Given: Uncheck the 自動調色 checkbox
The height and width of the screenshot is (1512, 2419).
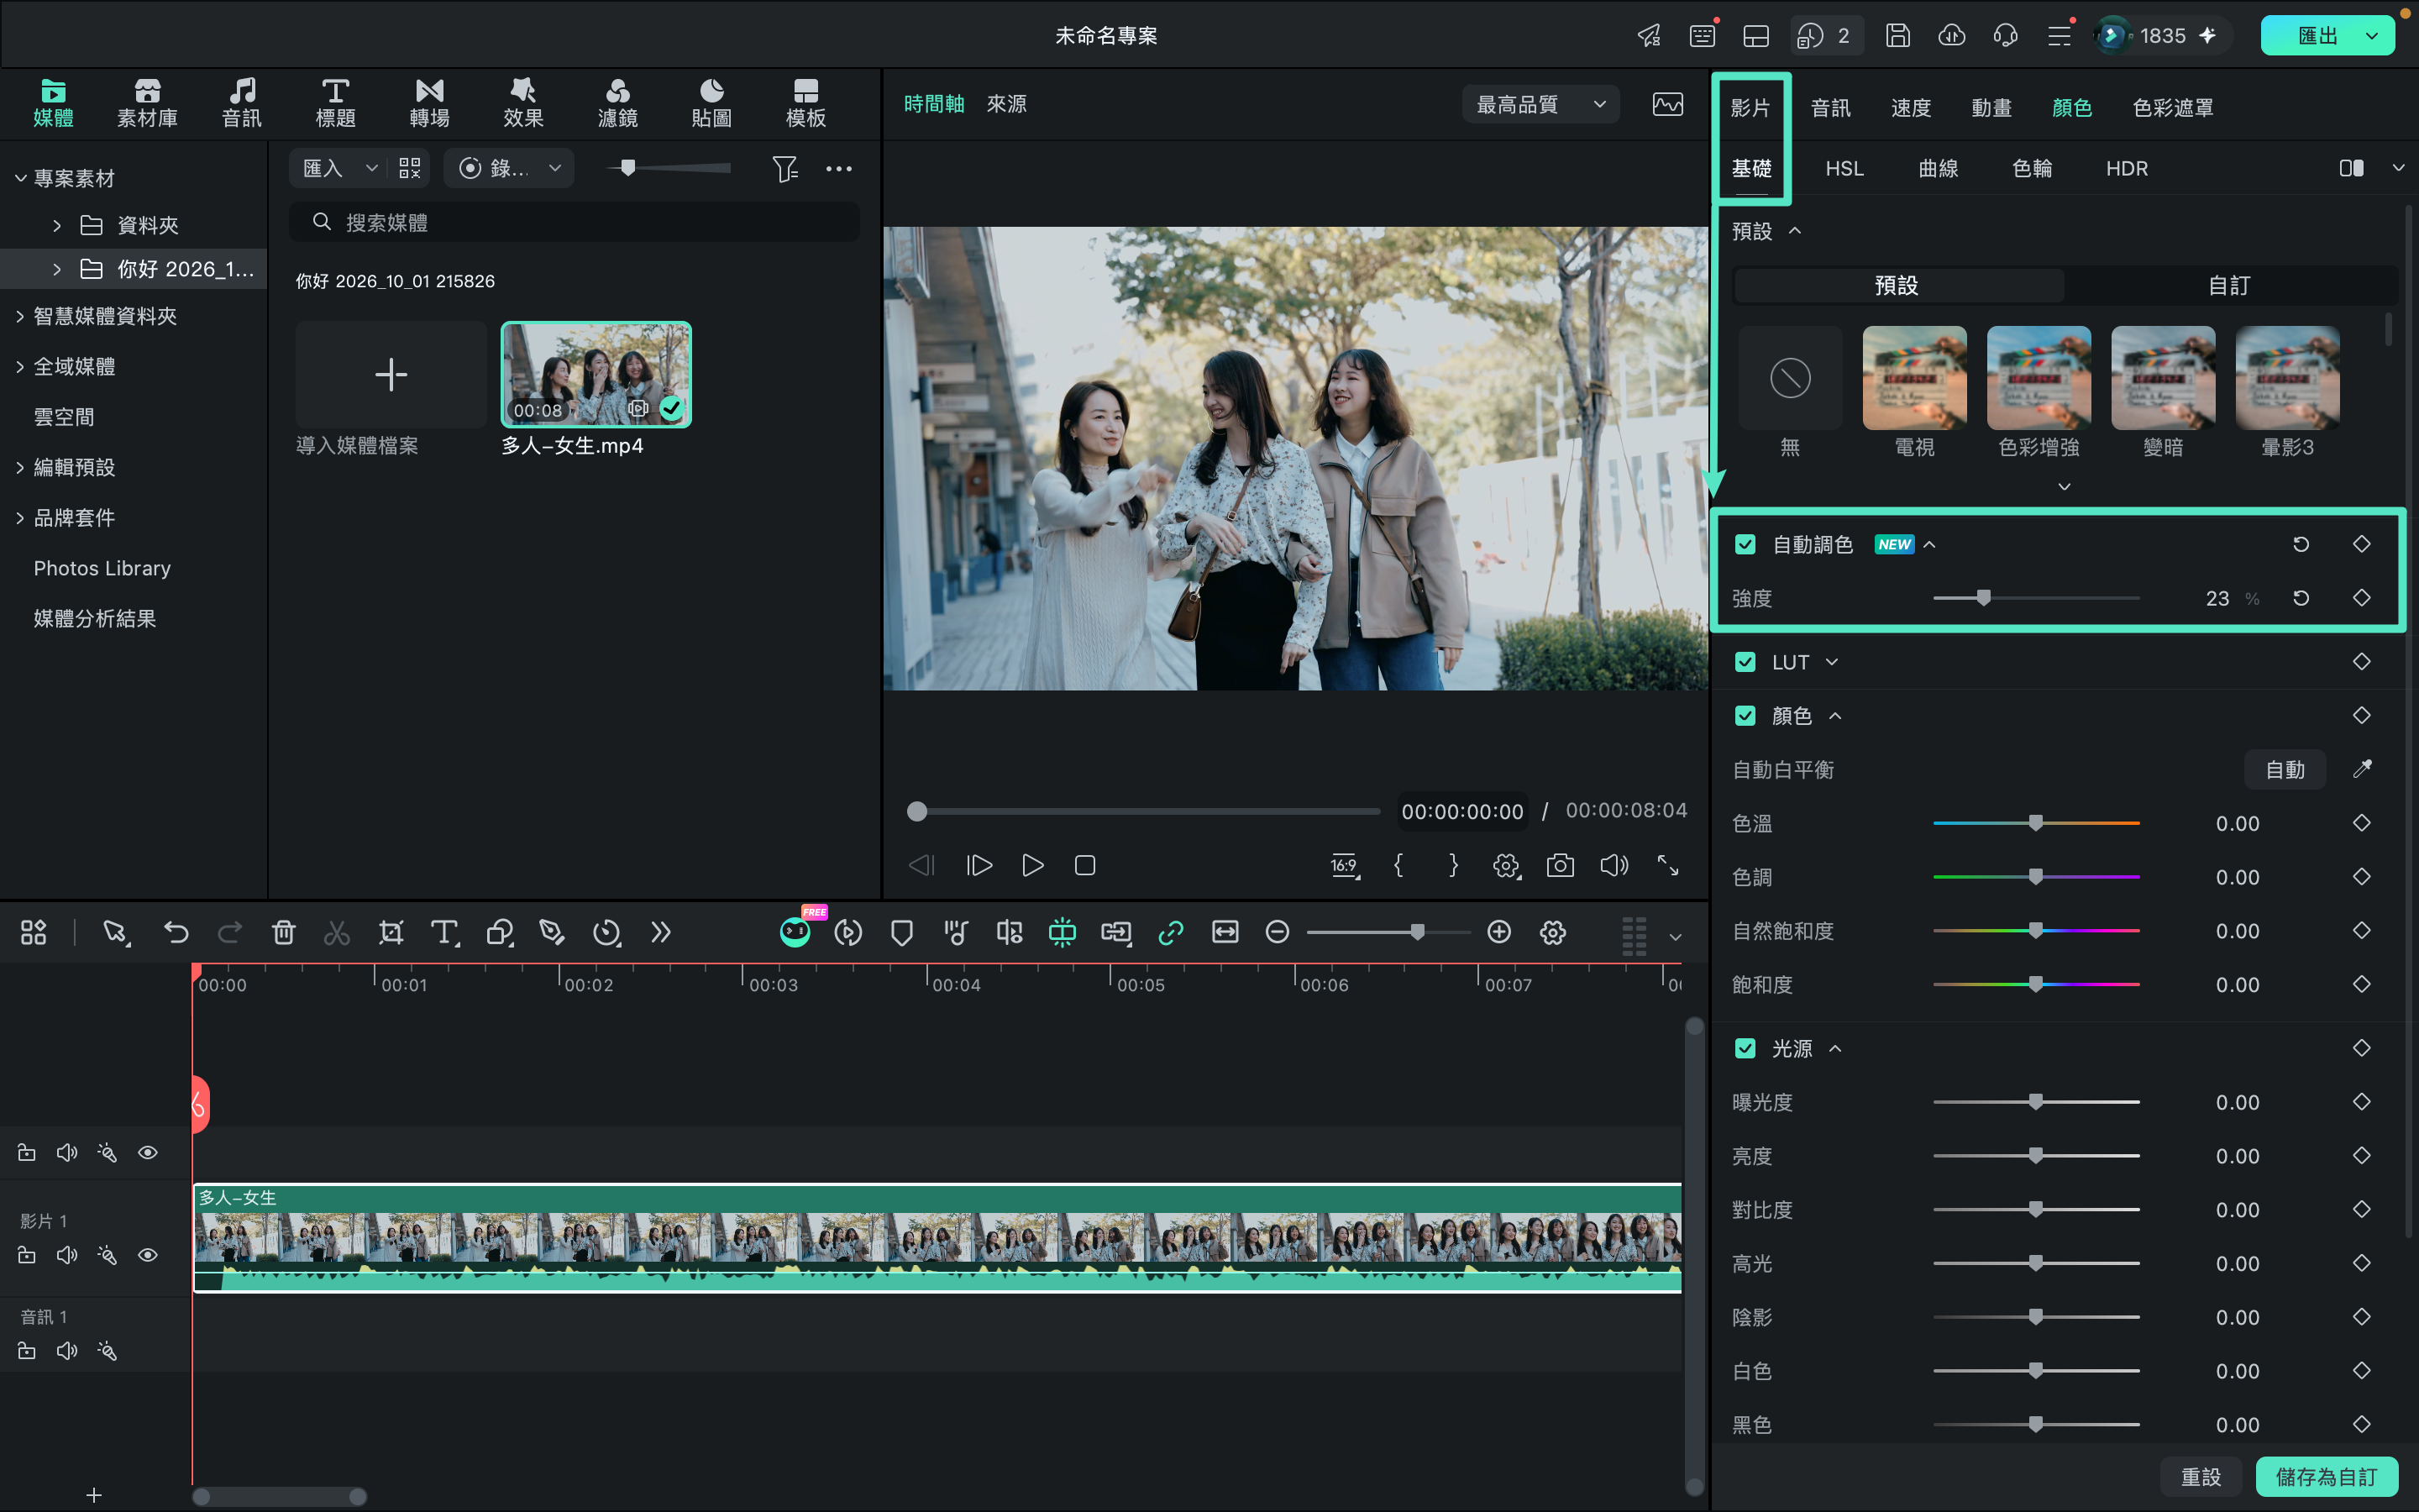Looking at the screenshot, I should click(1745, 544).
